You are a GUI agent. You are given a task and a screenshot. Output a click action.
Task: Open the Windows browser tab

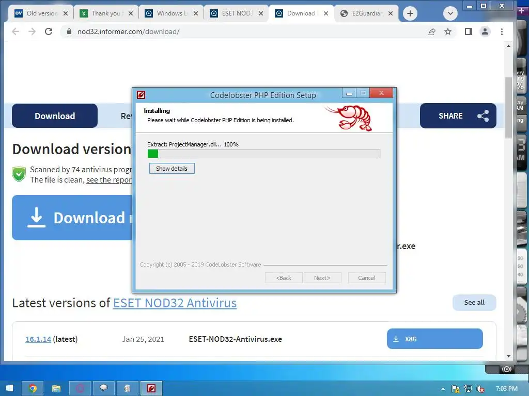(x=170, y=13)
